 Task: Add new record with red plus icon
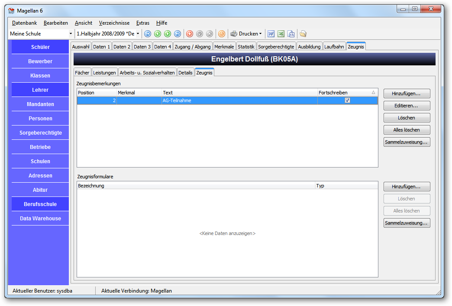(189, 34)
